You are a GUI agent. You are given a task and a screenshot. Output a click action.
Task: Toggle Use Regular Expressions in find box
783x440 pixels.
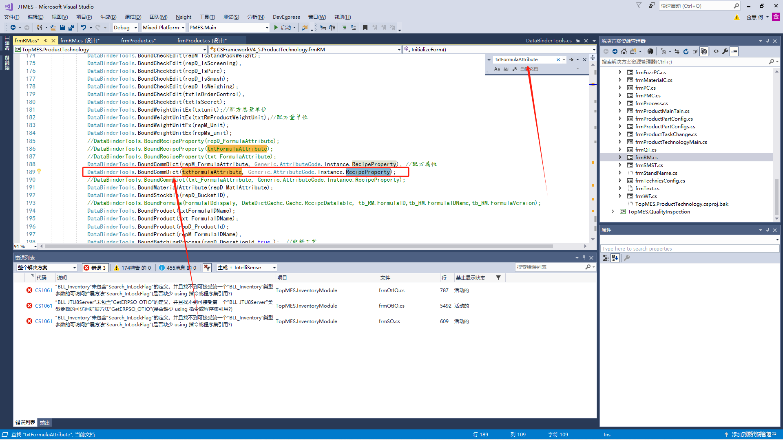(515, 69)
